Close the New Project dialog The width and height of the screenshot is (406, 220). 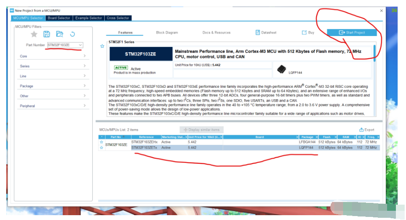pos(381,11)
